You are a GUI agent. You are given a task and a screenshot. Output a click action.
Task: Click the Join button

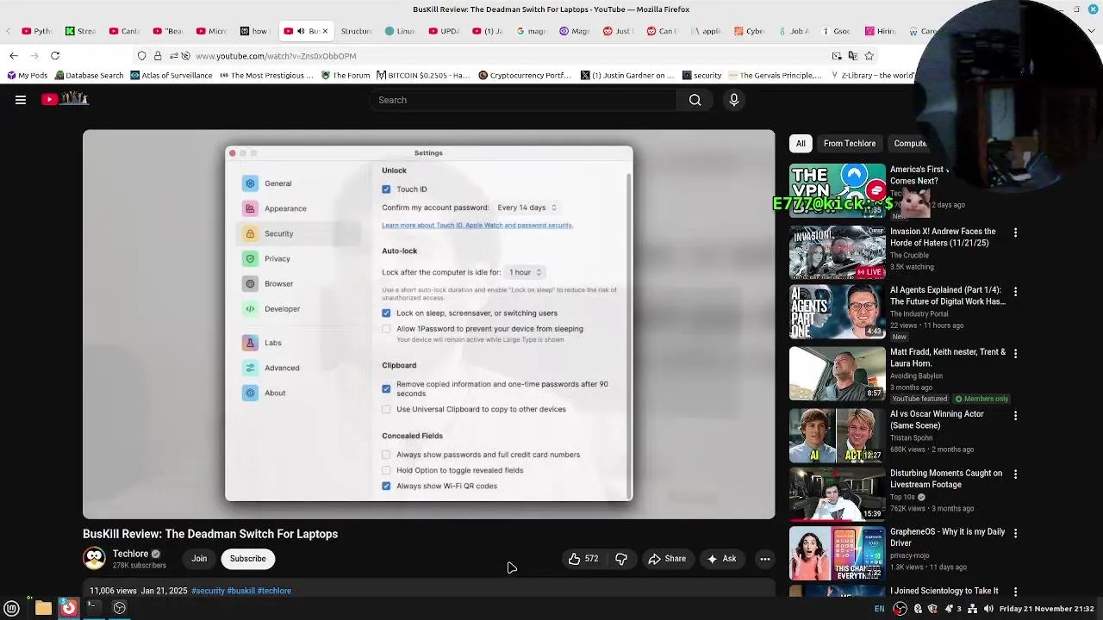pos(199,559)
